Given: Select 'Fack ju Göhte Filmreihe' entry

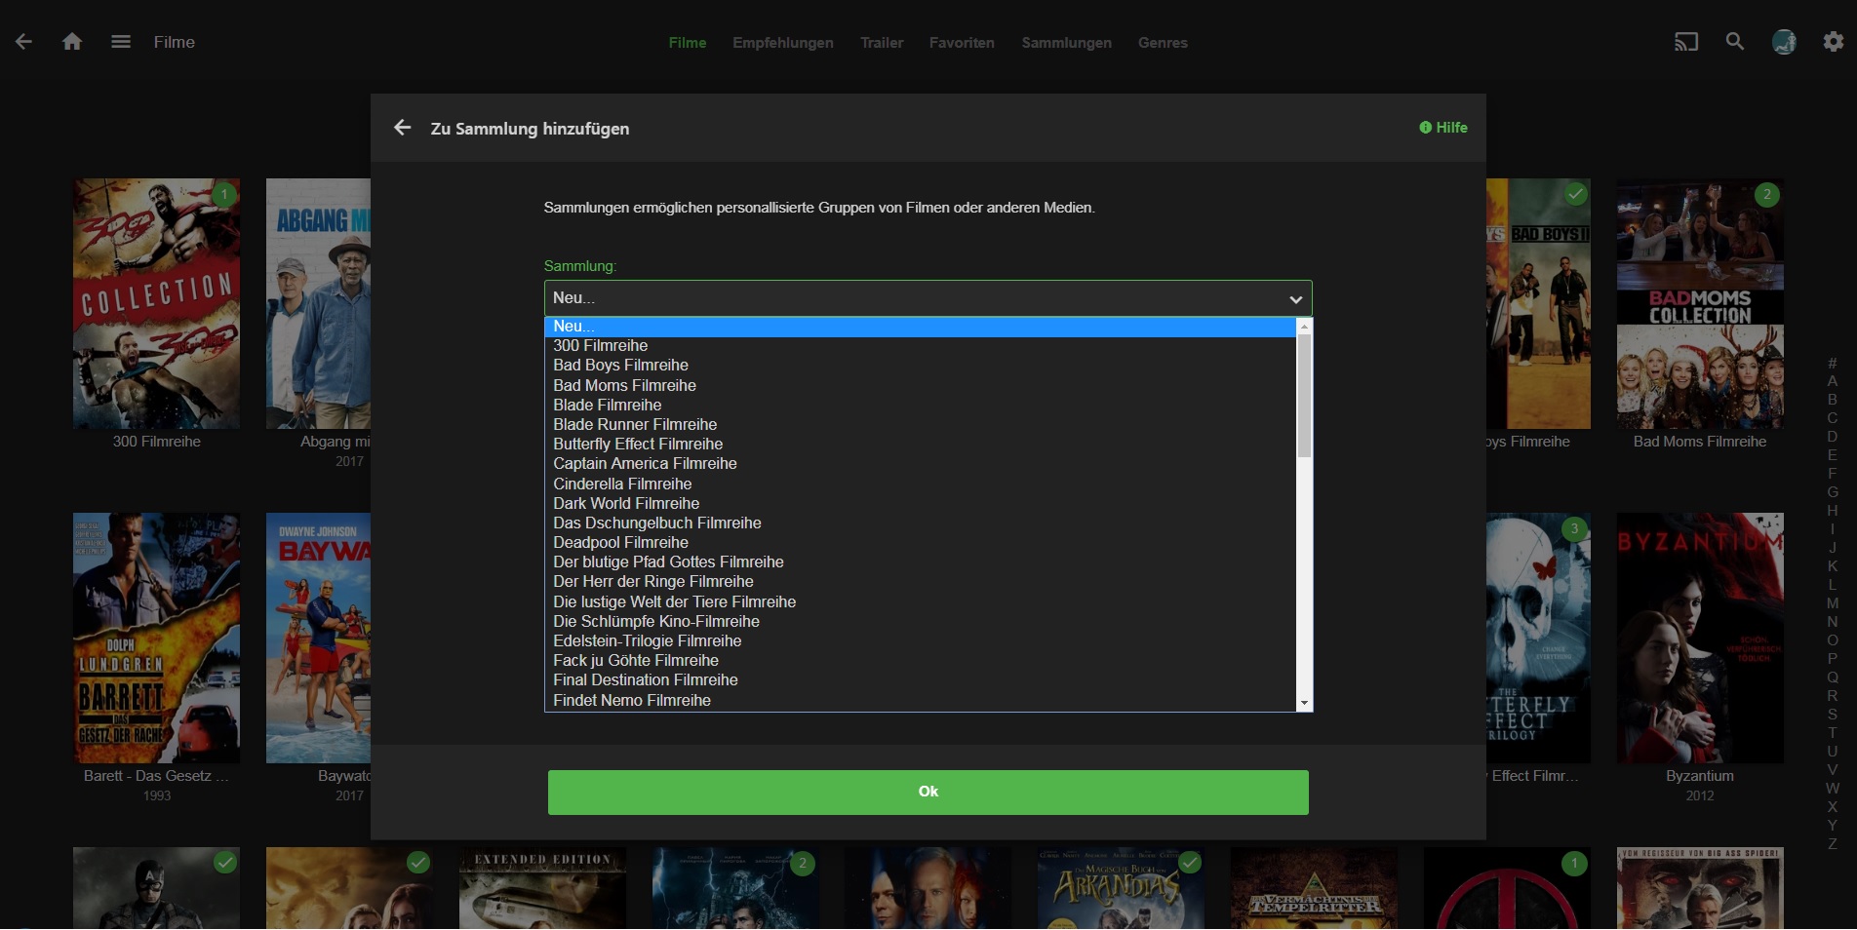Looking at the screenshot, I should (x=920, y=661).
